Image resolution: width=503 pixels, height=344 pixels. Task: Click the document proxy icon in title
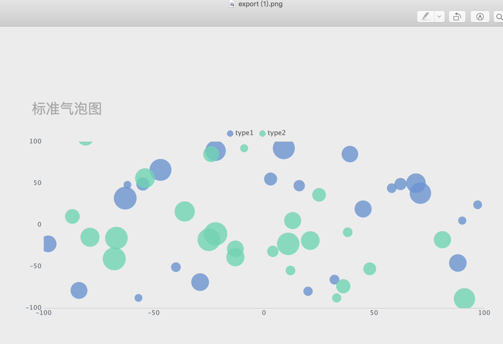(x=232, y=4)
